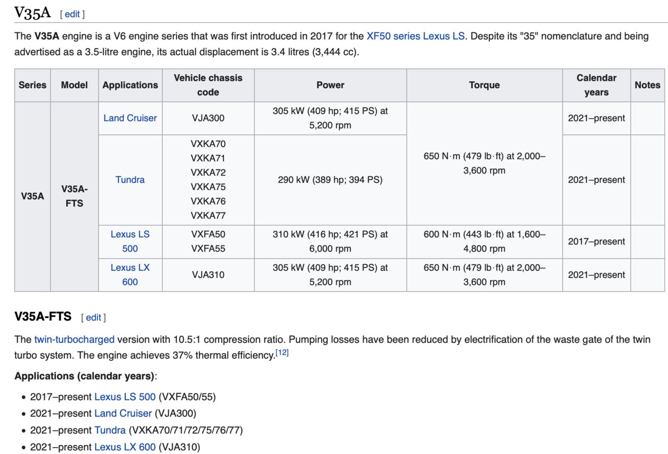The width and height of the screenshot is (668, 454).
Task: Open Lexus LX 600 in the bulleted list
Action: pyautogui.click(x=125, y=447)
